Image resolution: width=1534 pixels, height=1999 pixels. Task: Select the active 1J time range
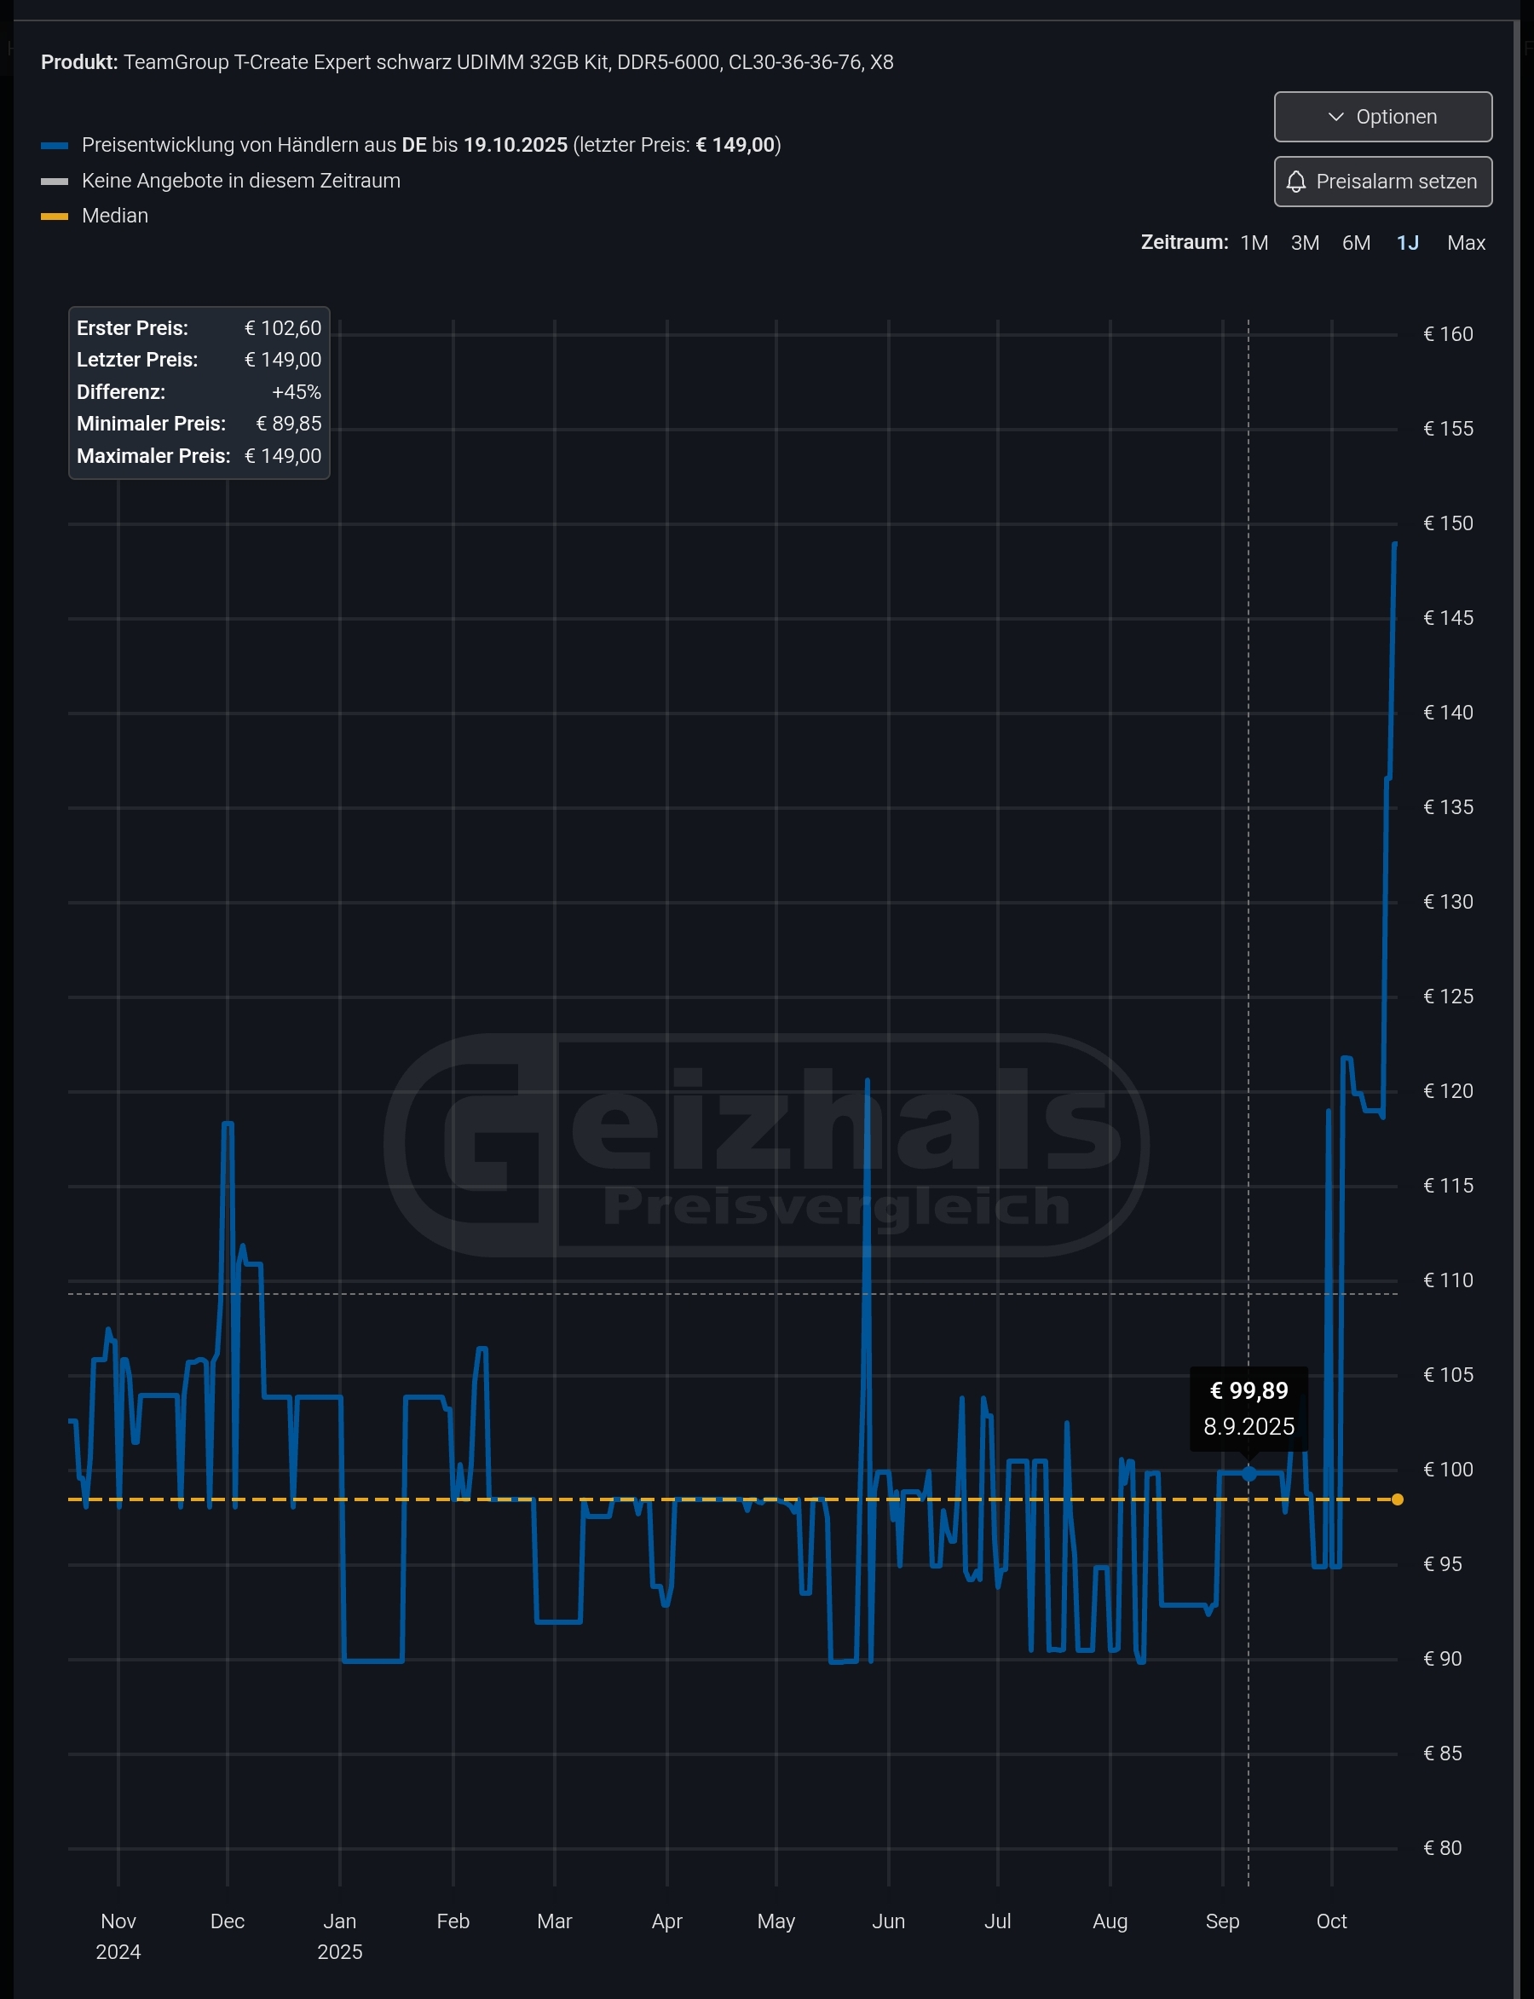click(1407, 243)
